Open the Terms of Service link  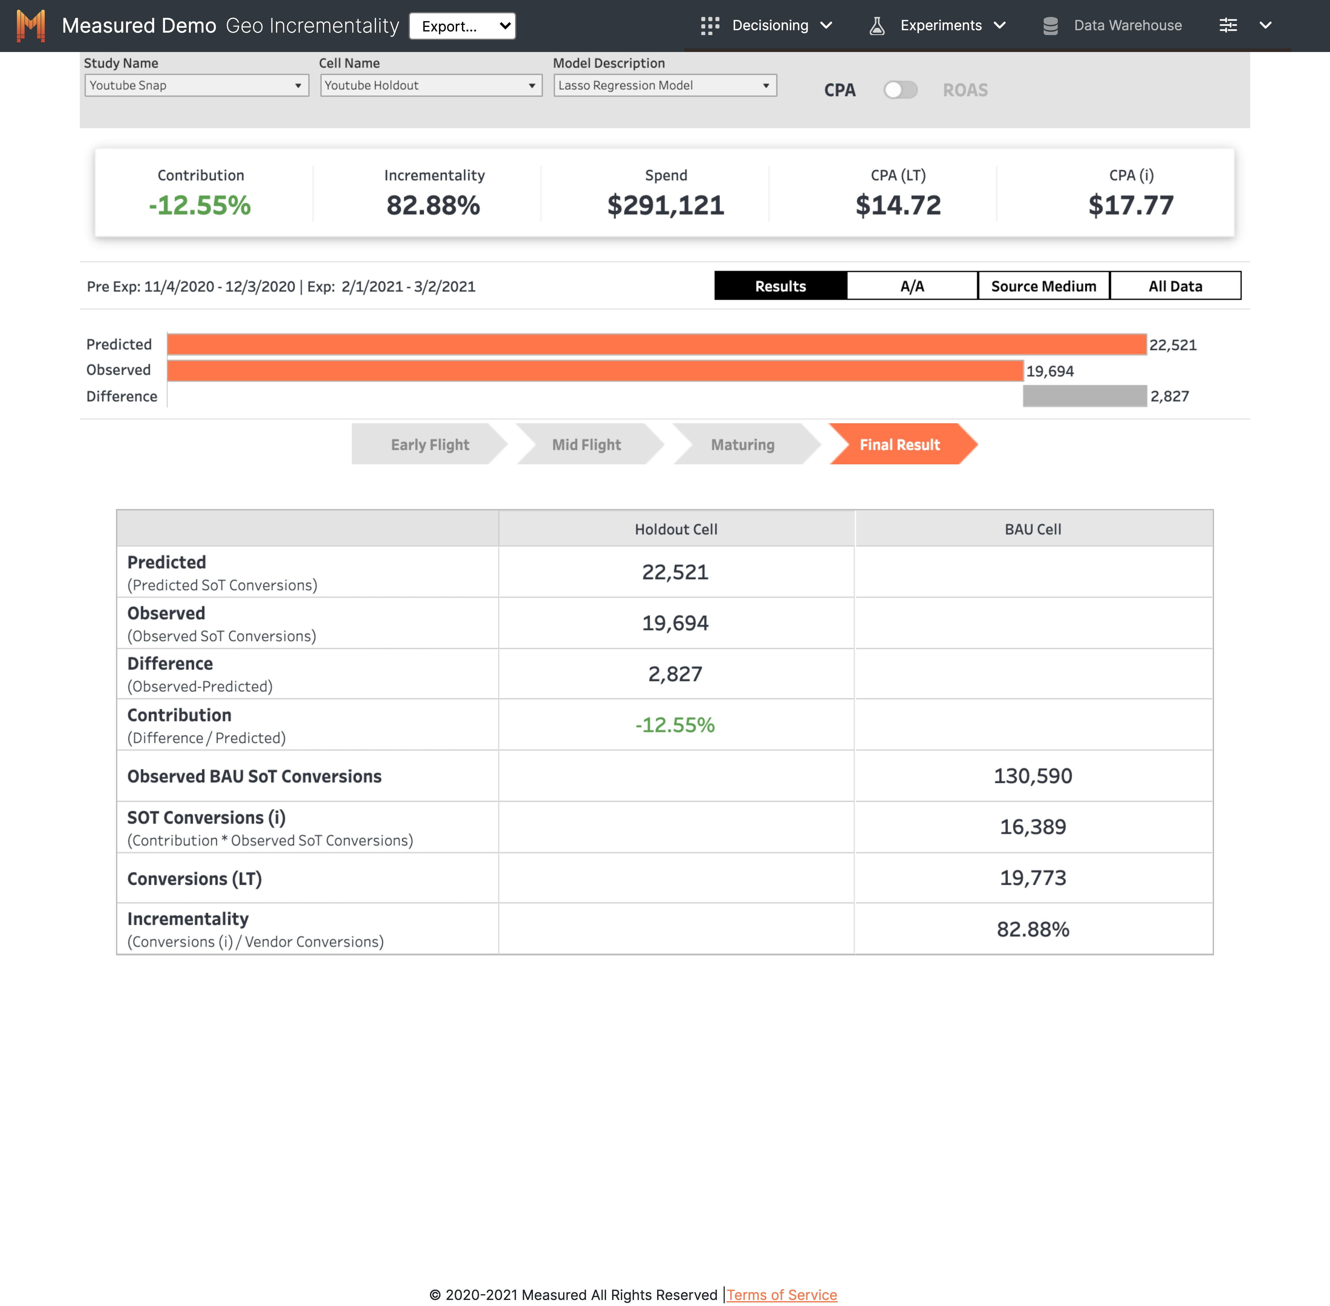tap(781, 1294)
